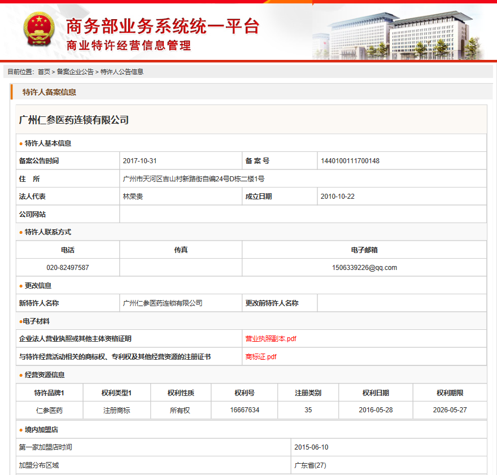This screenshot has height=475, width=497.
Task: Click the empty fax value cell
Action: point(181,268)
